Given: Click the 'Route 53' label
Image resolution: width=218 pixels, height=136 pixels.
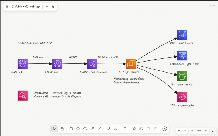Looking at the screenshot, I should tap(16, 72).
